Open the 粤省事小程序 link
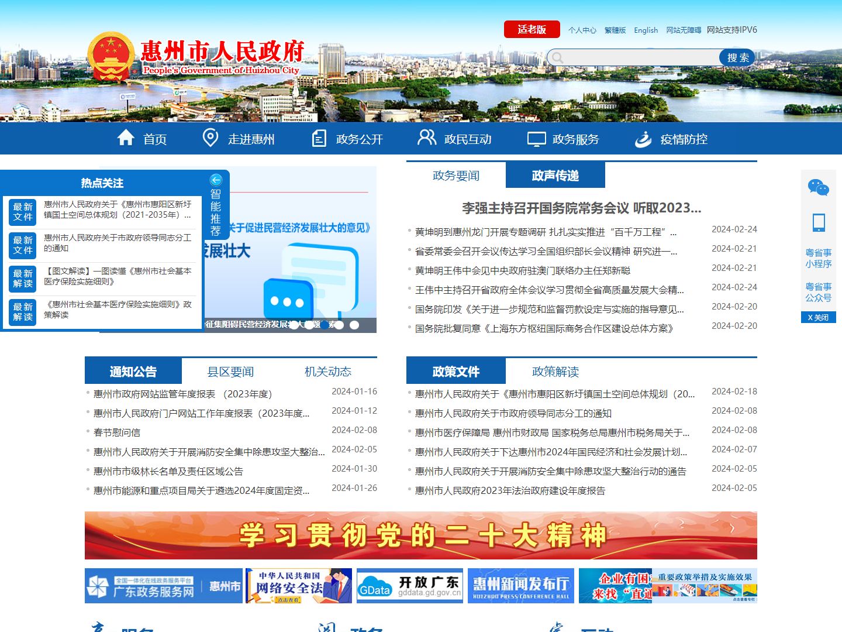Image resolution: width=842 pixels, height=632 pixels. tap(819, 258)
